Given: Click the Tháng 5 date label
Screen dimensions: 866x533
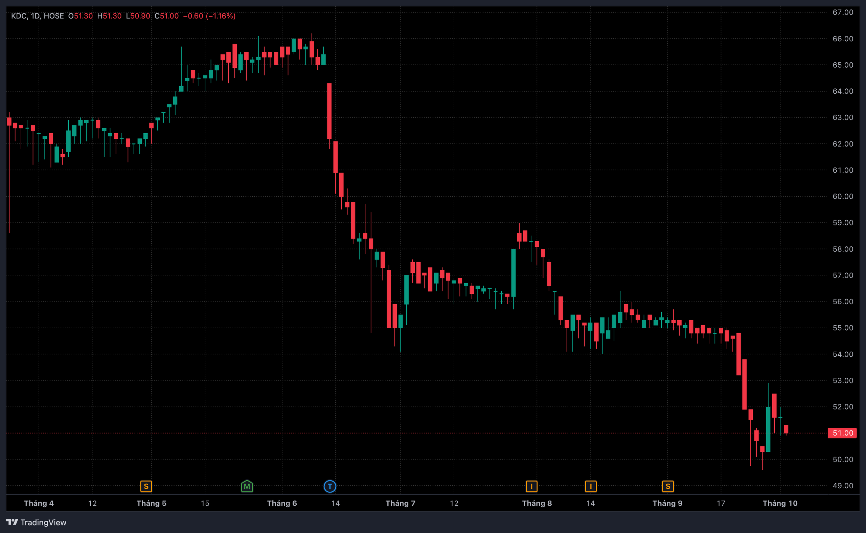Looking at the screenshot, I should click(x=152, y=504).
